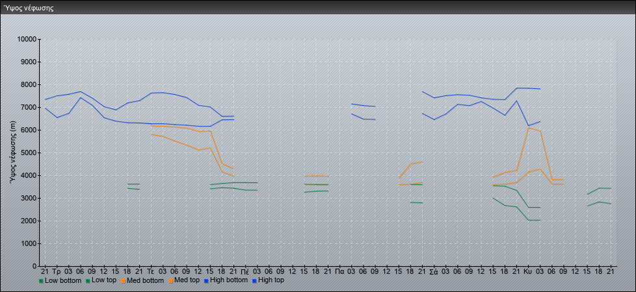This screenshot has height=292, width=636.
Task: Click the 'Πα' day label on x-axis
Action: click(x=339, y=271)
